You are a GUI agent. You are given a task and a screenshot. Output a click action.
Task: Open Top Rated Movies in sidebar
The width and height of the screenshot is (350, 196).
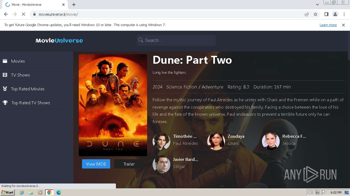28,89
